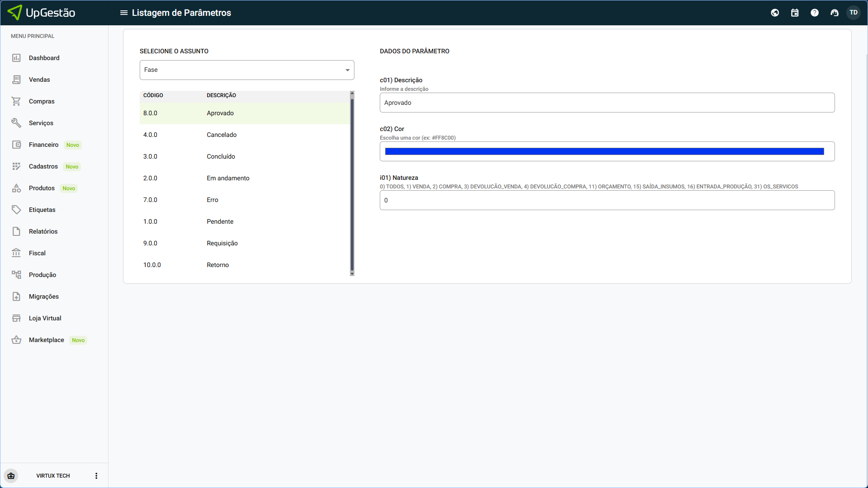Click the TD user avatar
The image size is (868, 488).
[x=854, y=13]
